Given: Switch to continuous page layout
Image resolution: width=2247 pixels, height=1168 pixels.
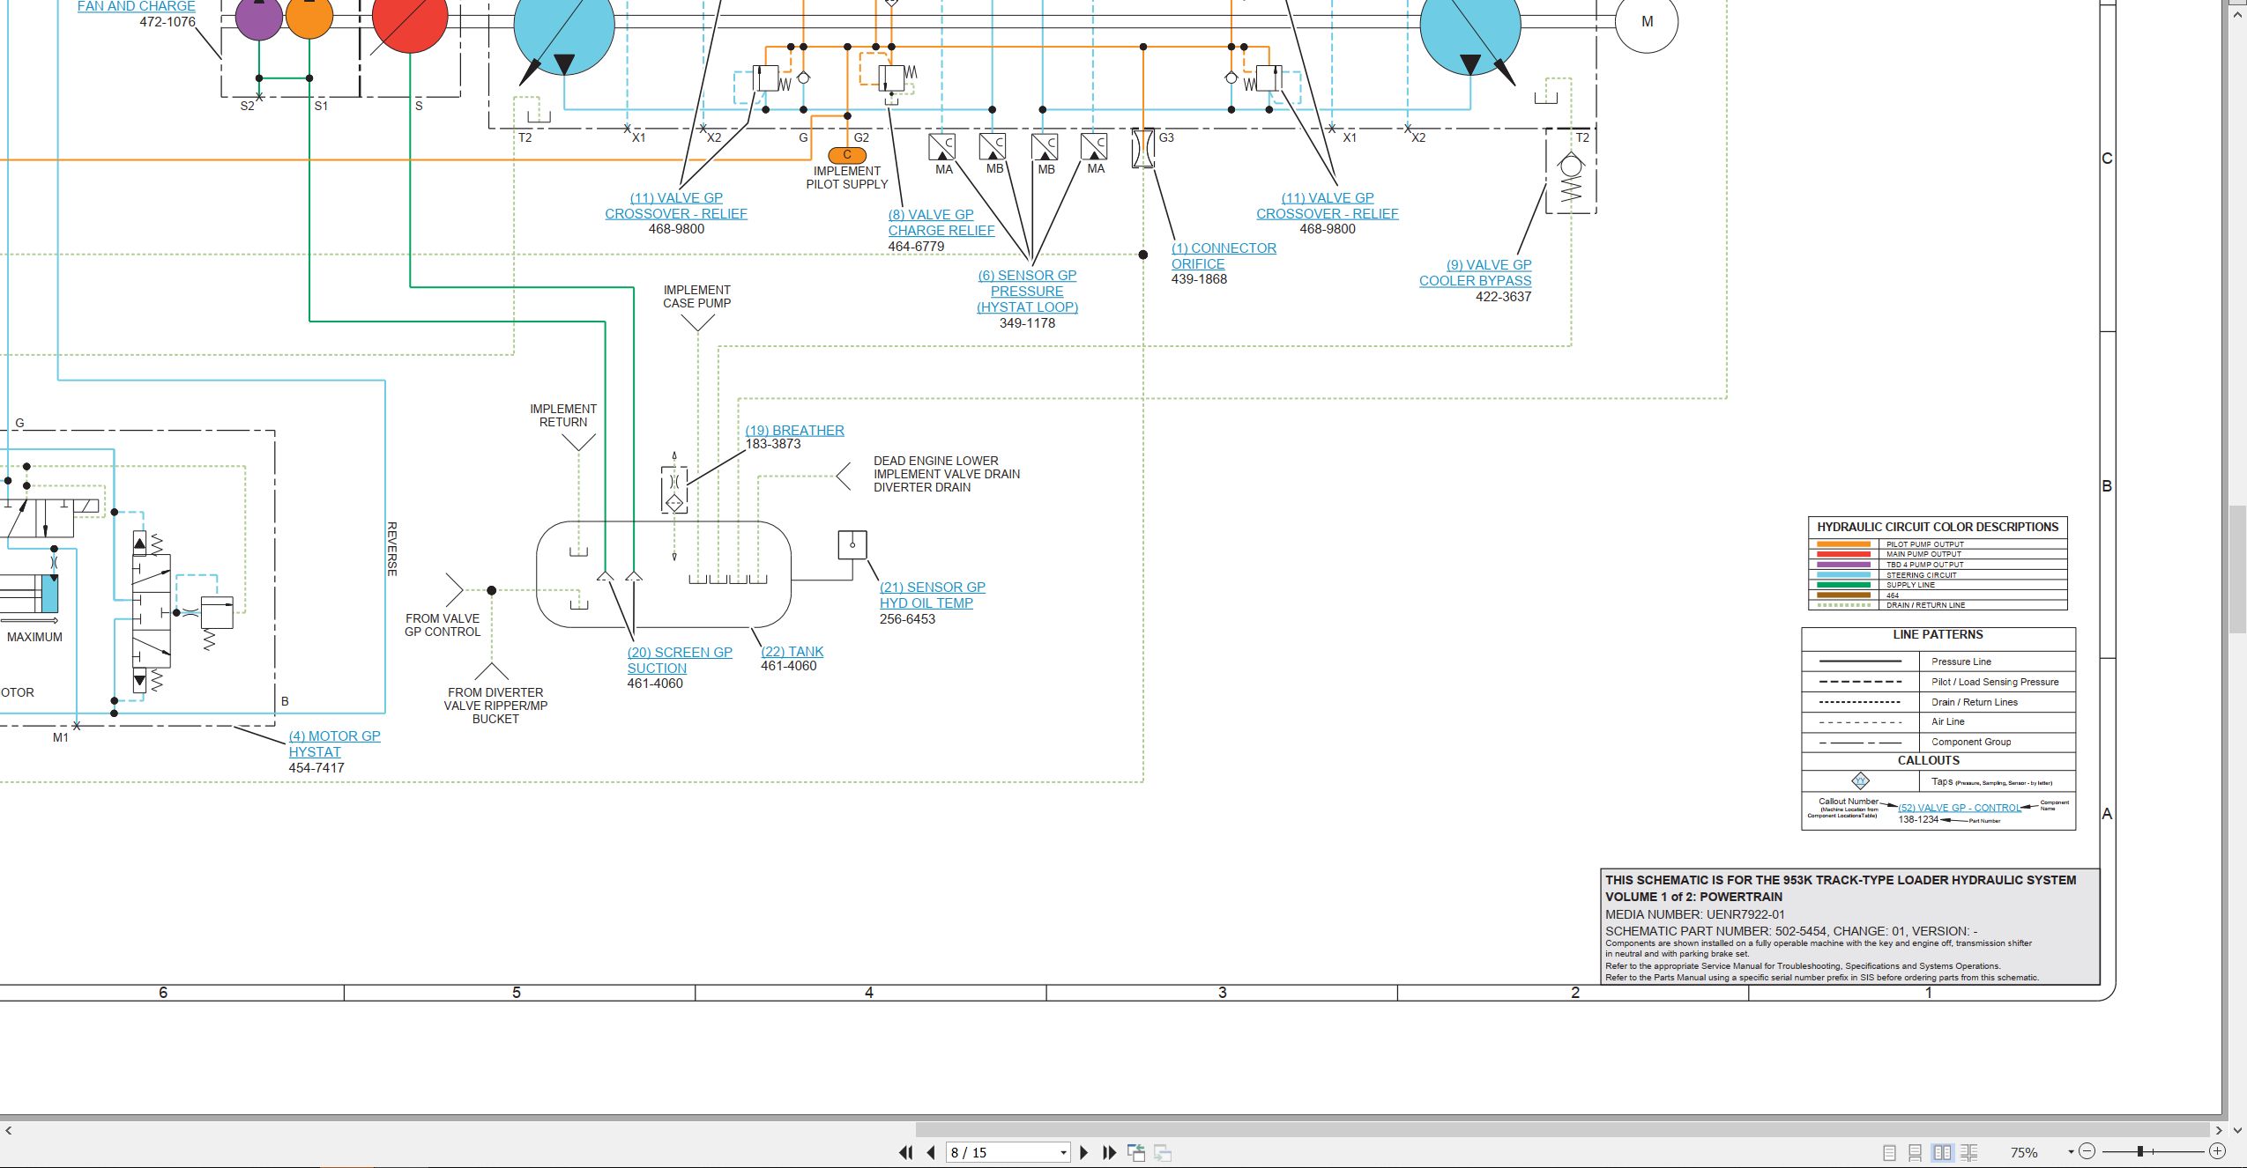Looking at the screenshot, I should click(1915, 1152).
